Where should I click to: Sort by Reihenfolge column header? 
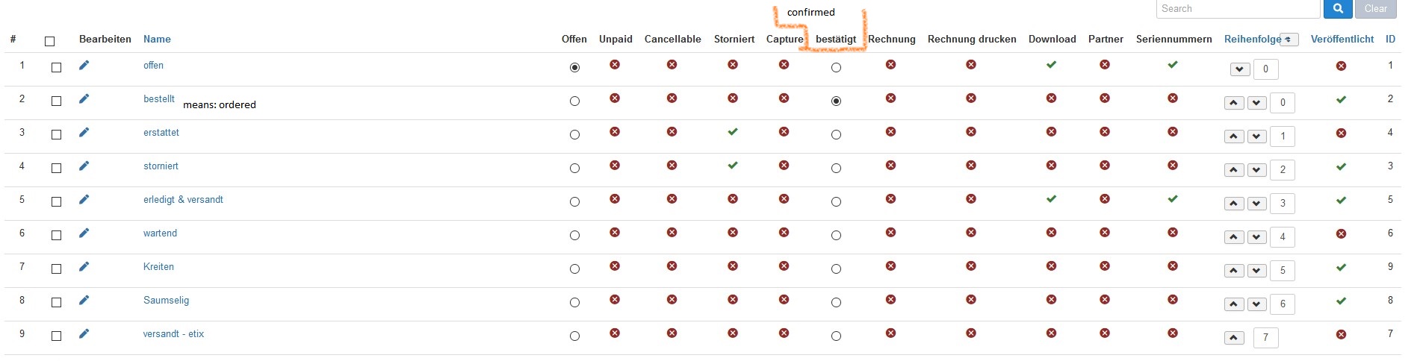[1253, 39]
